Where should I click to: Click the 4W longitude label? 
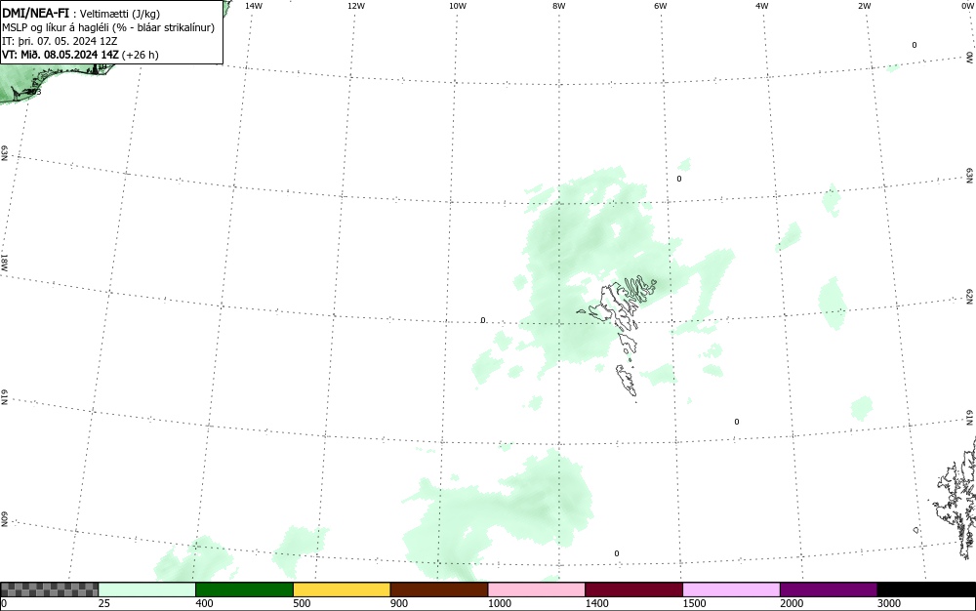762,6
